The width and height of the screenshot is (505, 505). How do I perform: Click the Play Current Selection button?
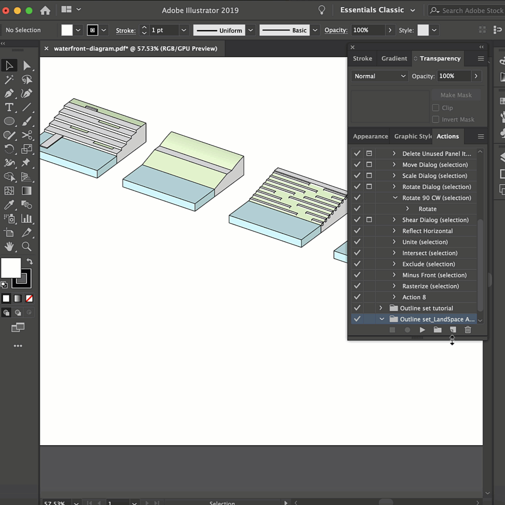422,330
